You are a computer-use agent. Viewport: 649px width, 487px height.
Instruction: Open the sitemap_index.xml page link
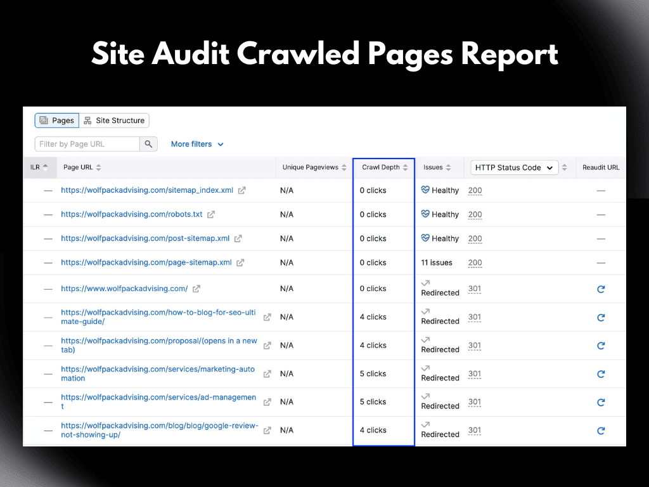click(x=147, y=190)
